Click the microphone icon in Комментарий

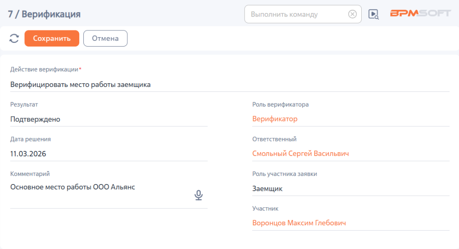coord(199,195)
